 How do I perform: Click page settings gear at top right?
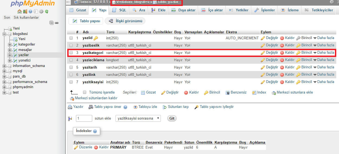click(x=332, y=2)
